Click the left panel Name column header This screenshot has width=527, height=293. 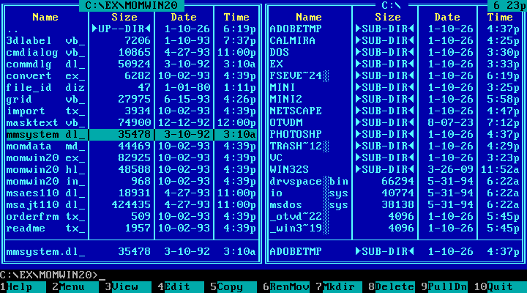coord(46,17)
